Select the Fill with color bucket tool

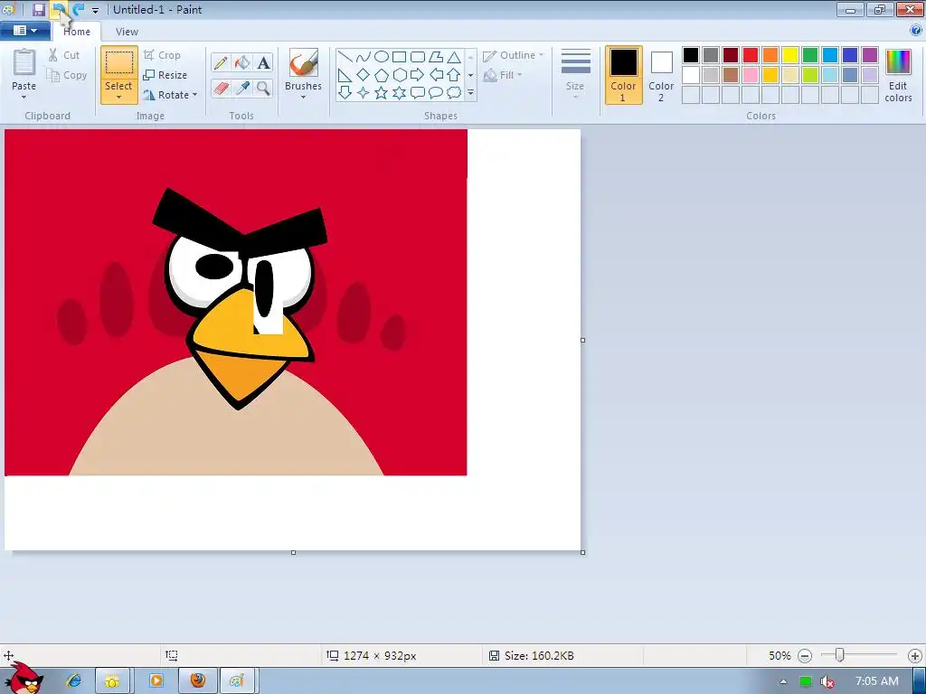pos(242,62)
